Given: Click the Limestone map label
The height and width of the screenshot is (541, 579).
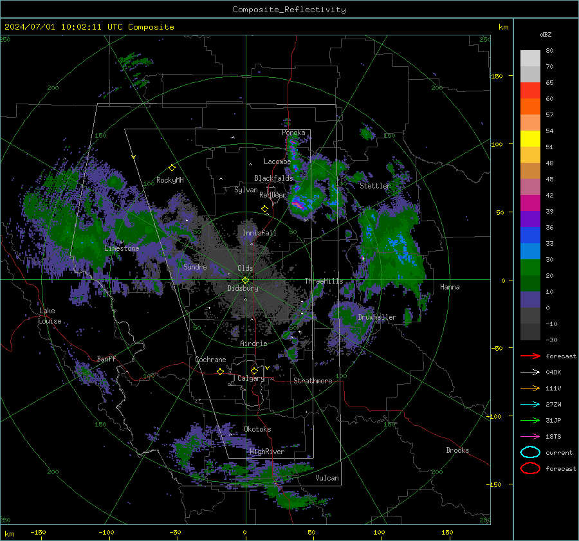Looking at the screenshot, I should click(122, 248).
